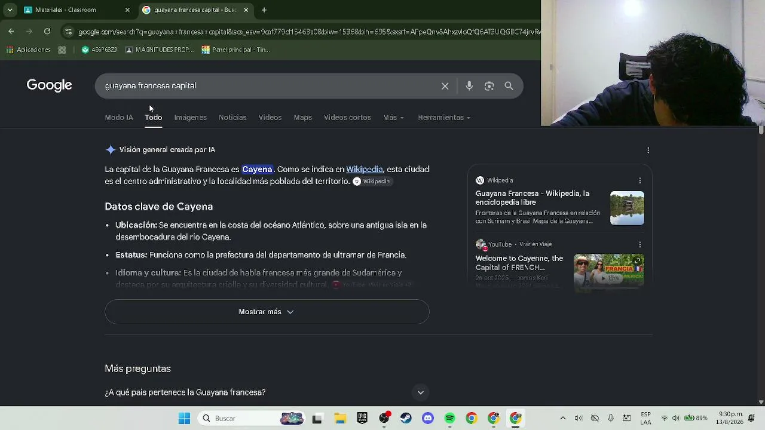Open AI overview three-dot options menu

[648, 150]
